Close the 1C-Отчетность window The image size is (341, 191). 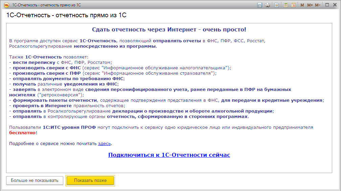pyautogui.click(x=335, y=5)
